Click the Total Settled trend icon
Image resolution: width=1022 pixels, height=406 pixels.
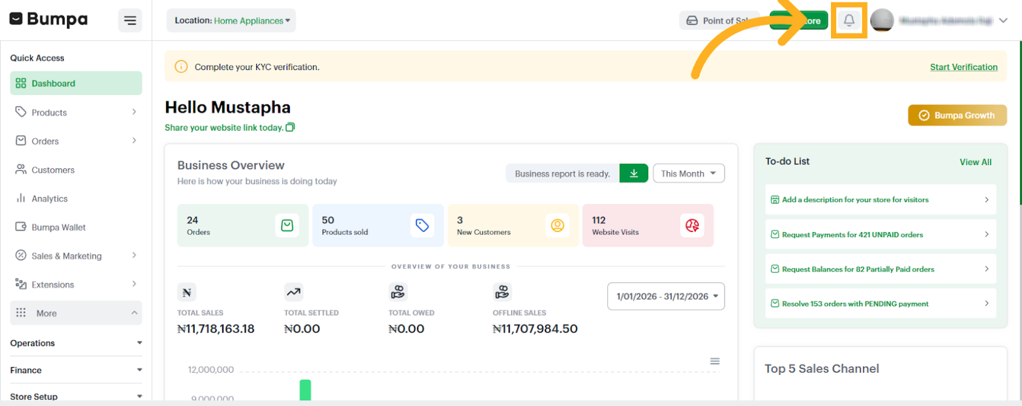click(x=294, y=292)
